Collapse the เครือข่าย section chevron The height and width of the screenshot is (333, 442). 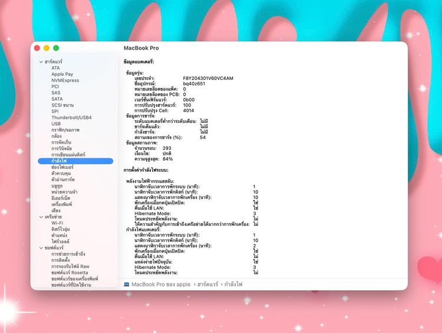41,217
